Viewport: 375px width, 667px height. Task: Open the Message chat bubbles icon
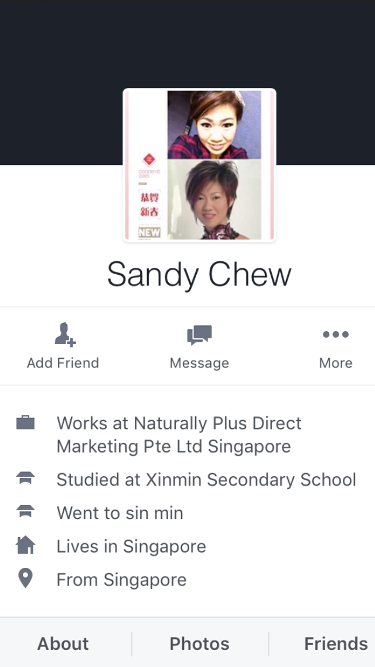(199, 335)
